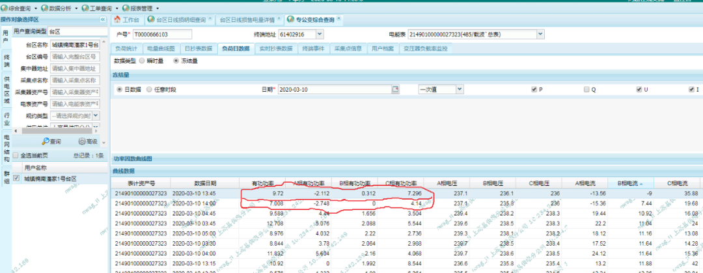Switch to the 采集点信息 tab
This screenshot has width=703, height=273.
348,49
